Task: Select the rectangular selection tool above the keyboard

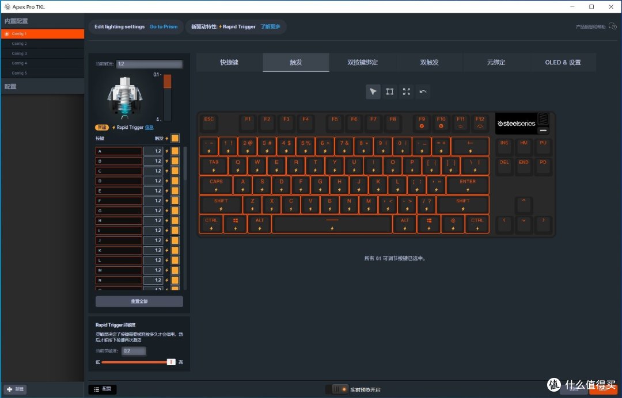Action: [389, 91]
